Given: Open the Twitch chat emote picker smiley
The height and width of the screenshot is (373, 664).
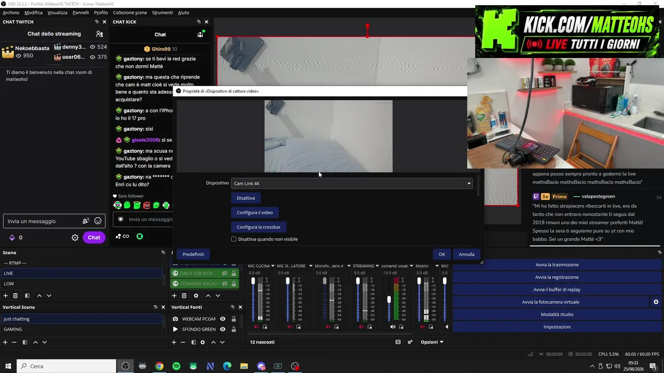Looking at the screenshot, I should click(x=98, y=221).
